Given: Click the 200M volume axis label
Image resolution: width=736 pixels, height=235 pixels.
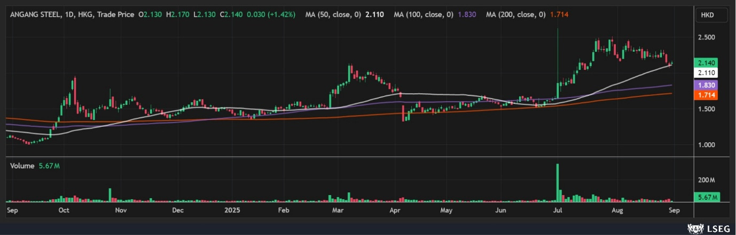Looking at the screenshot, I should tap(706, 180).
